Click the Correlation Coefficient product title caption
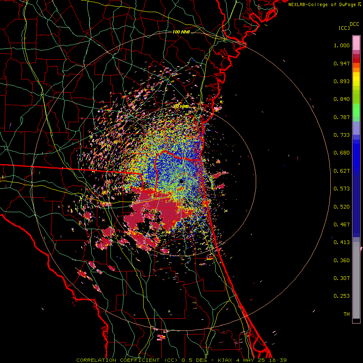 click(x=181, y=360)
